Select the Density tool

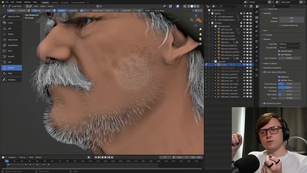12,68
